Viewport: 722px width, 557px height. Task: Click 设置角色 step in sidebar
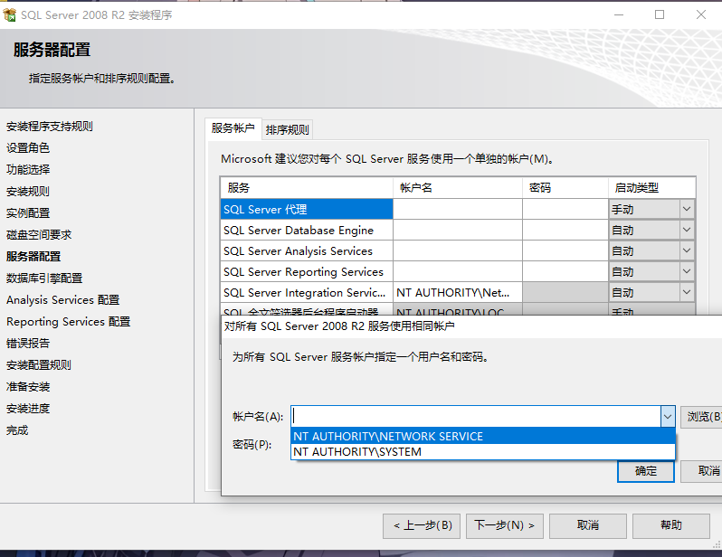coord(28,147)
